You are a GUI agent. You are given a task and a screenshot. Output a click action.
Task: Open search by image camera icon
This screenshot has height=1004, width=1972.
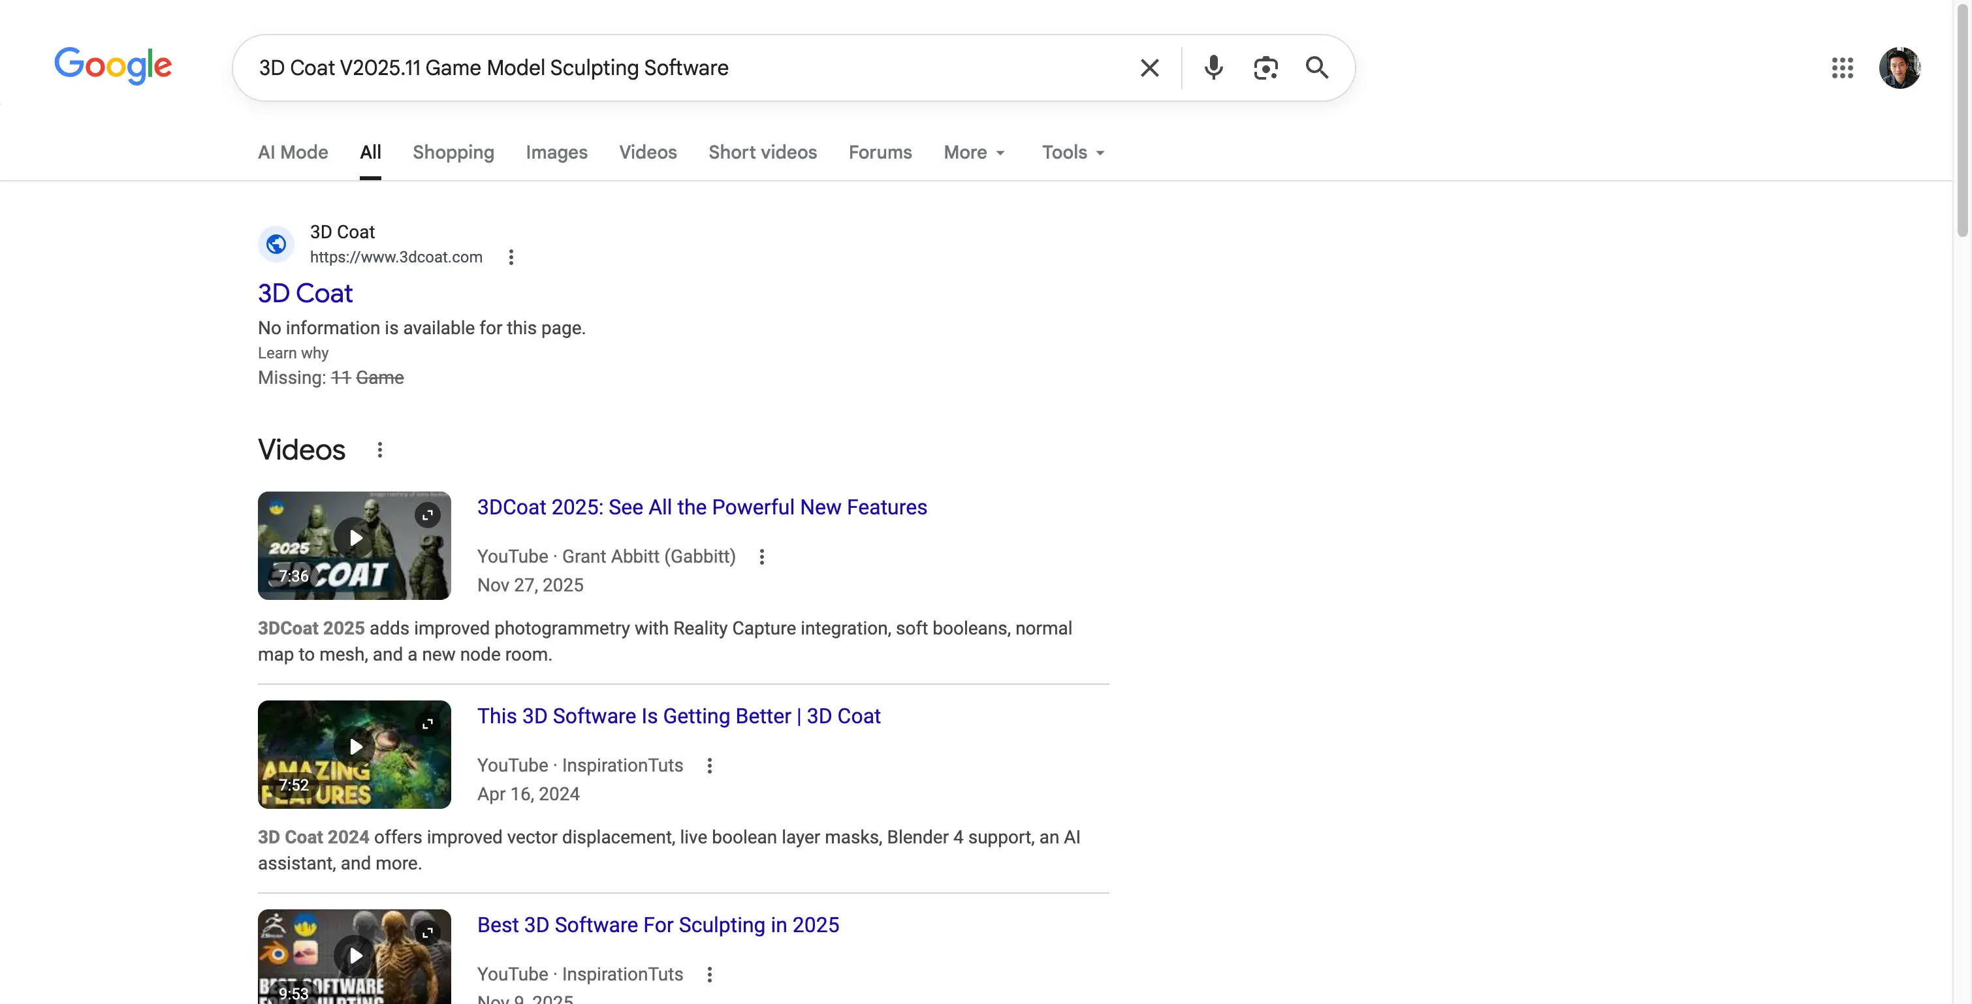[x=1265, y=68]
